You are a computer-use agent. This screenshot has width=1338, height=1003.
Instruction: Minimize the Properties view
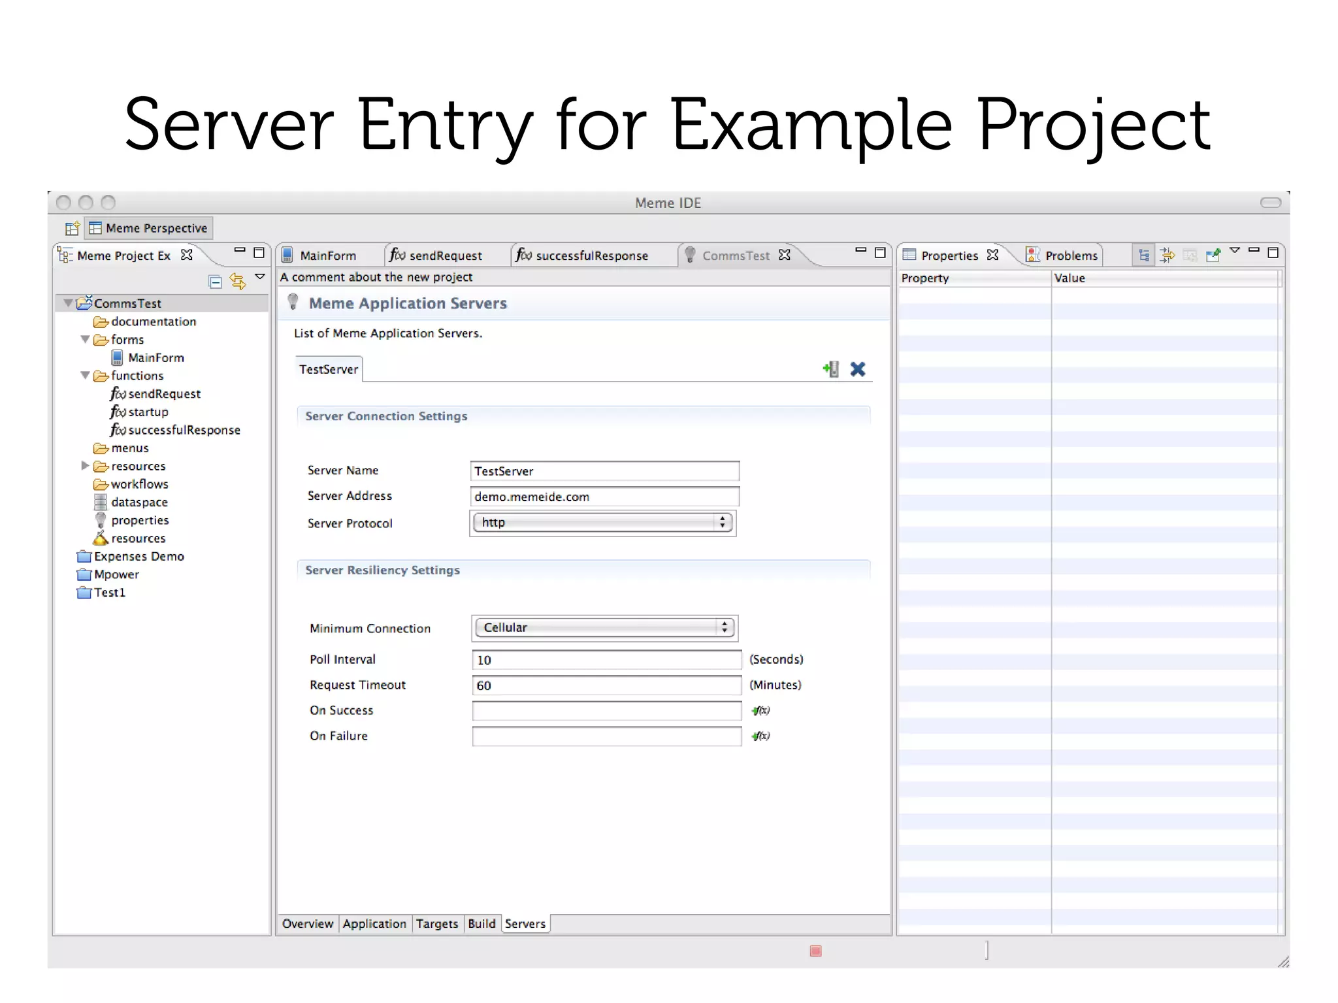tap(1254, 250)
